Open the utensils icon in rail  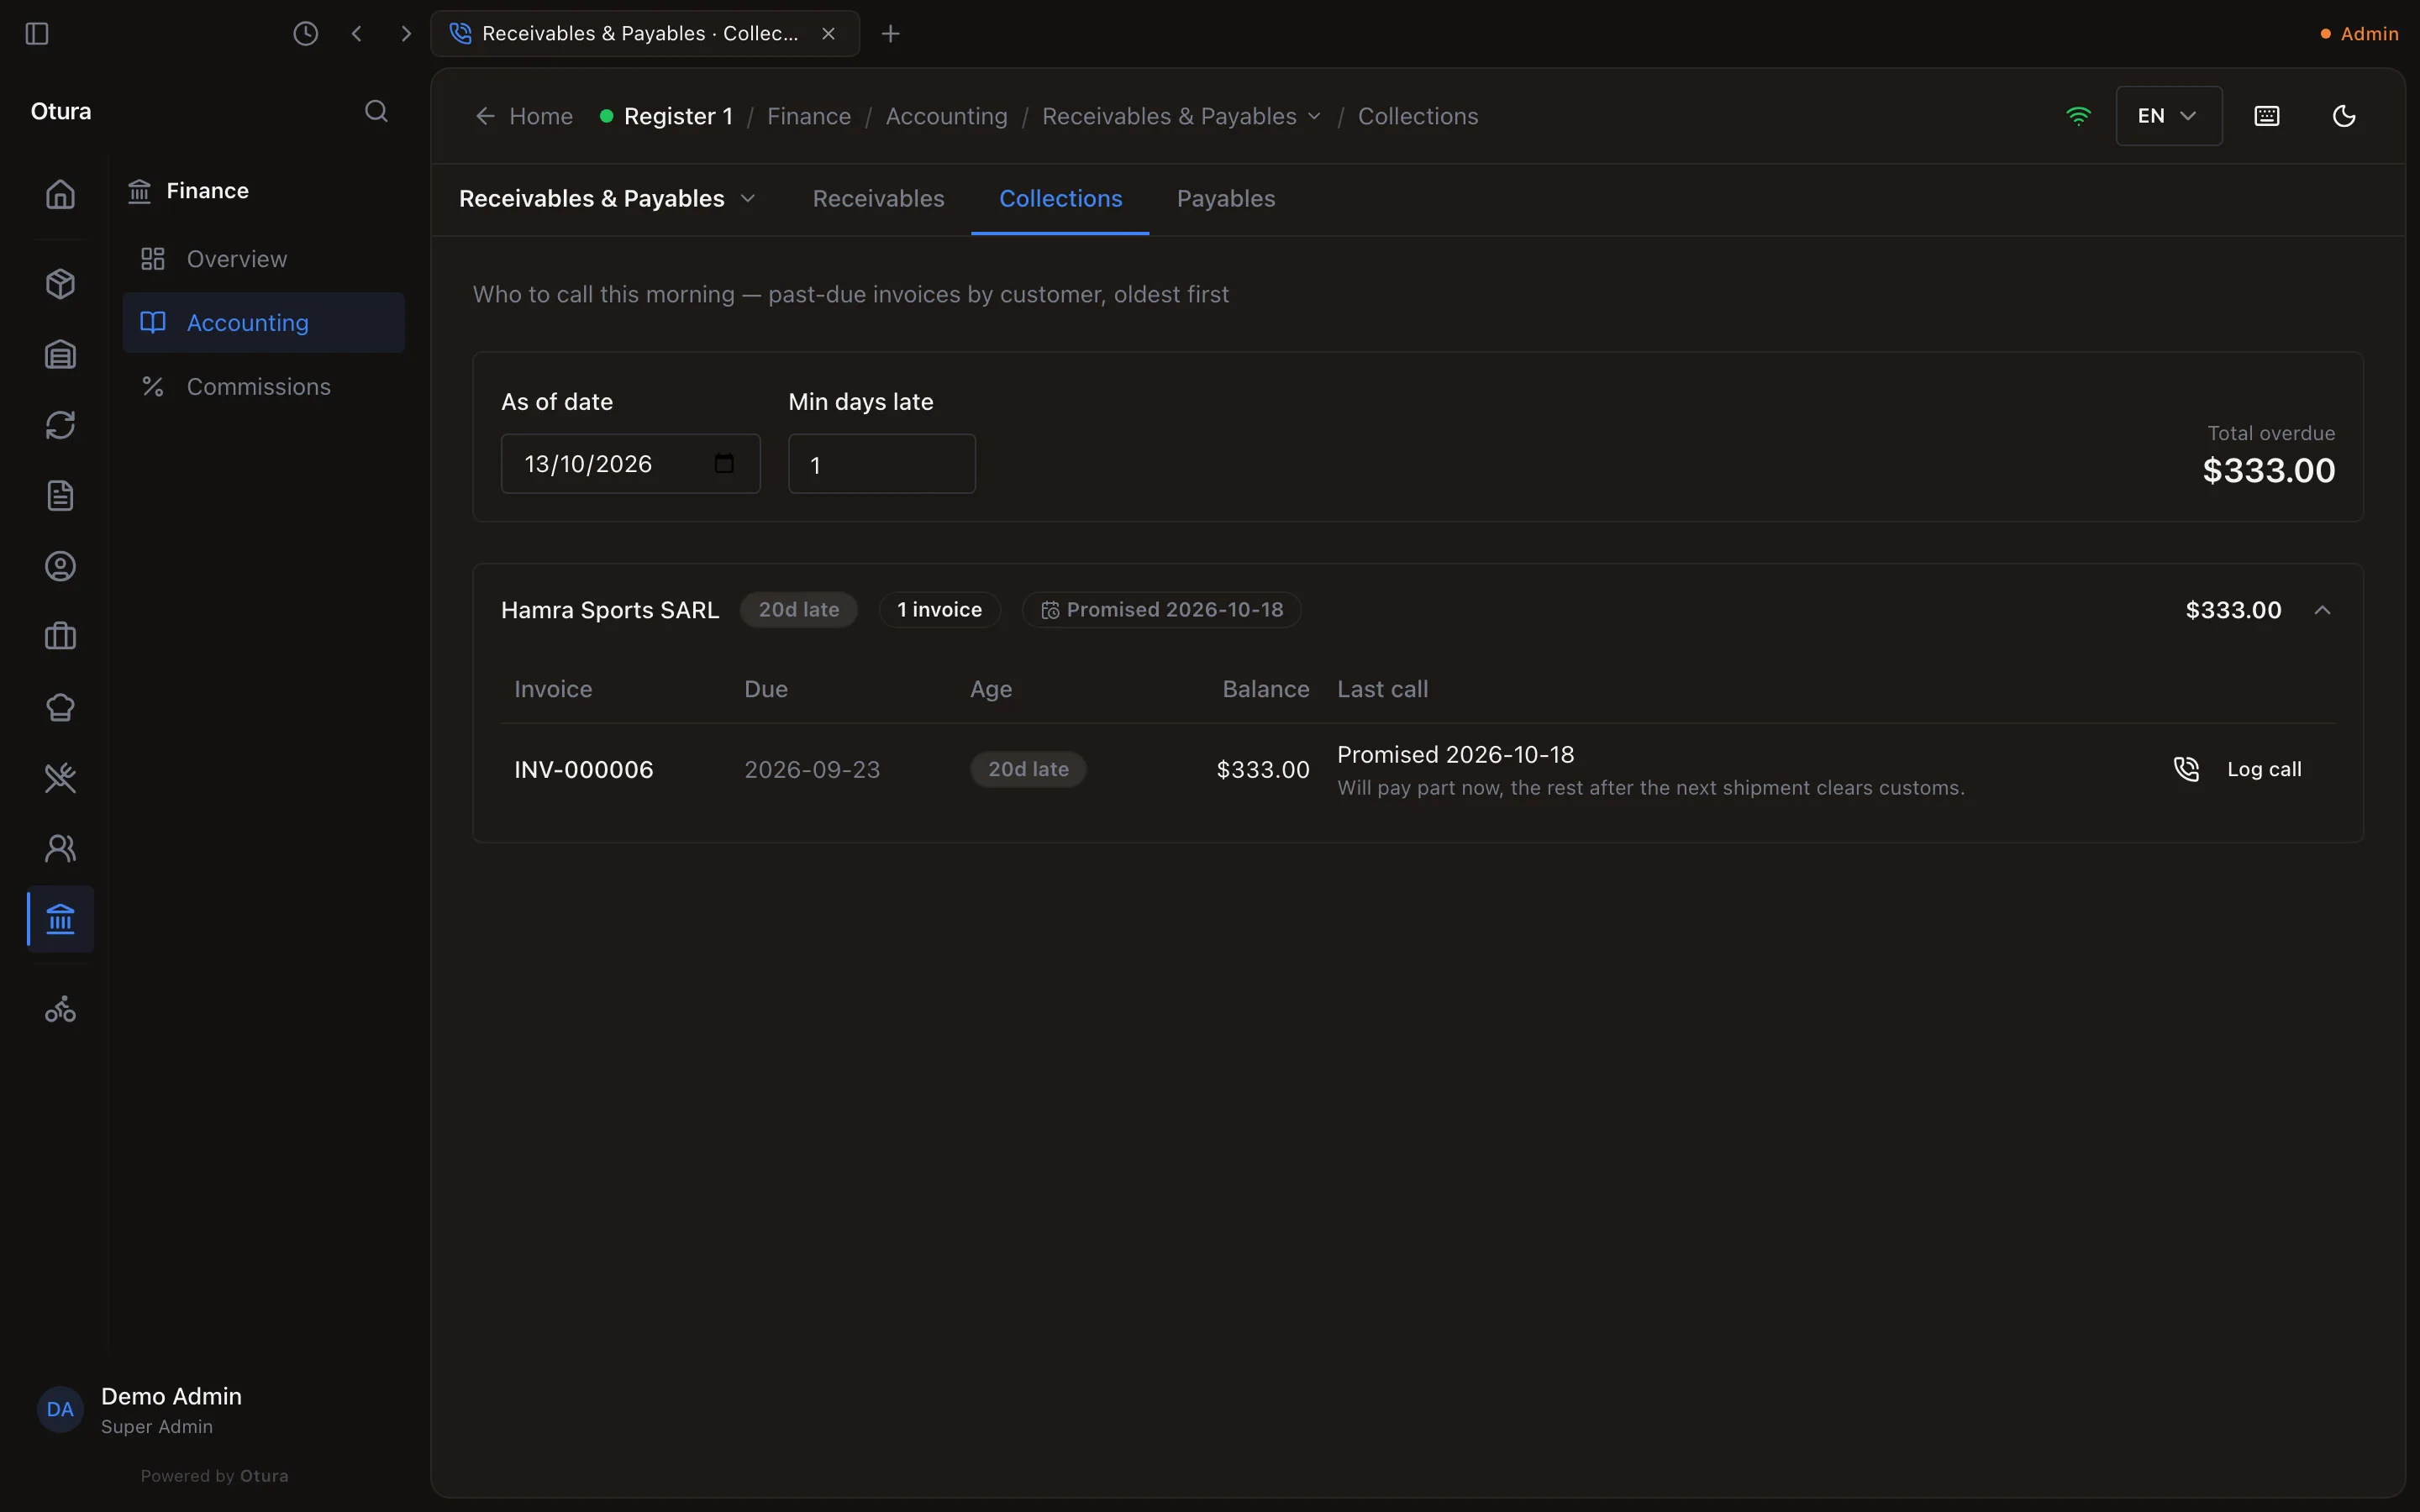(60, 778)
